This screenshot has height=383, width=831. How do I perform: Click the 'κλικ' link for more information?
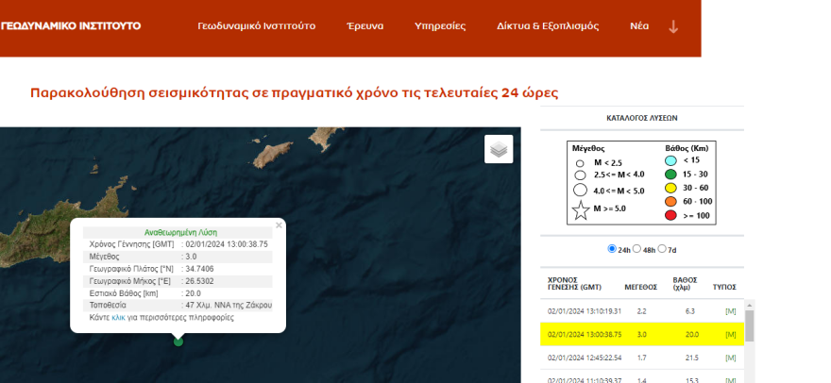(118, 317)
